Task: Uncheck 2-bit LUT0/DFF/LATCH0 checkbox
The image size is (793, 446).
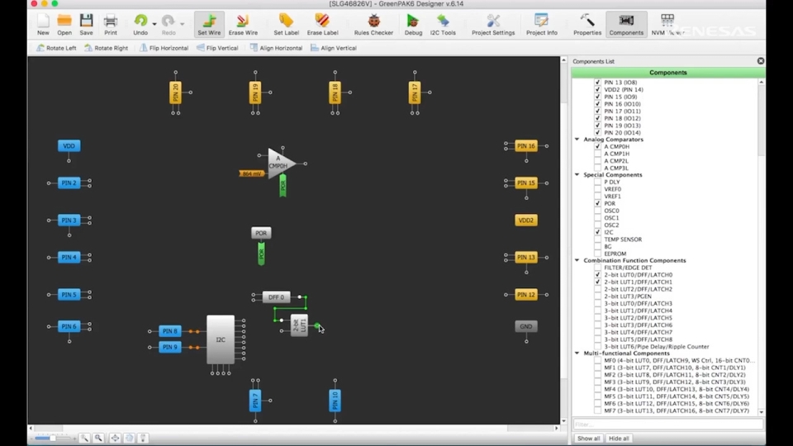Action: point(598,275)
